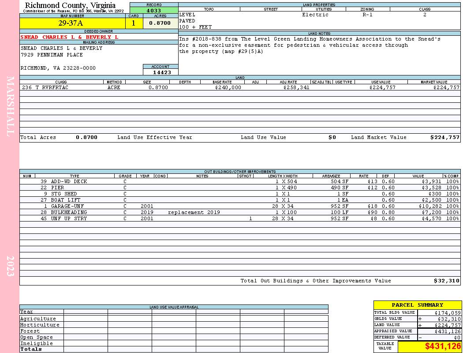Click the shed value $300

435,194
